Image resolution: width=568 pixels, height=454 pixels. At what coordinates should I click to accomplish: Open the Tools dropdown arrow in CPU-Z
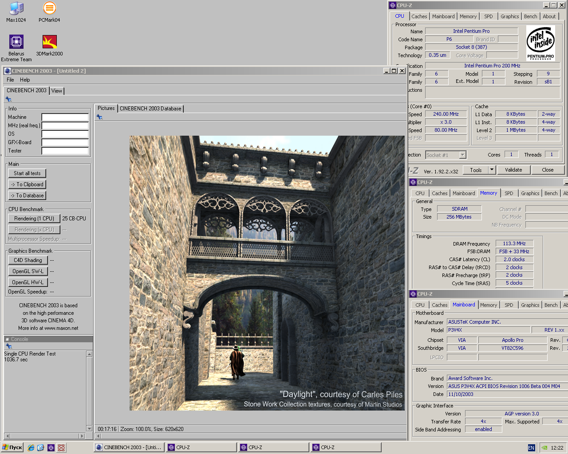tap(492, 170)
